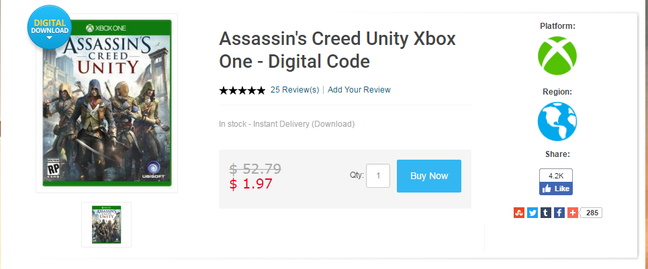Share via the Tumblr icon
Viewport: 648px width, 269px height.
pyautogui.click(x=546, y=213)
